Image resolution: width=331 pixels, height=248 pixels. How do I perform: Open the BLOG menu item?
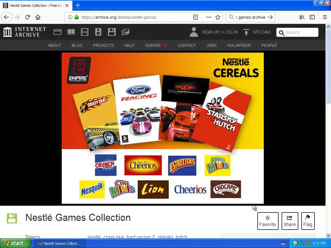pos(77,45)
